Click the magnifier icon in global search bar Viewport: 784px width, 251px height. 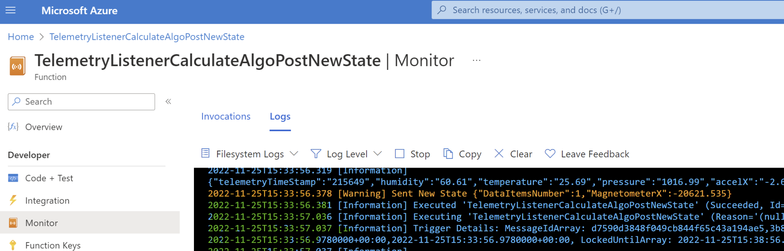442,10
